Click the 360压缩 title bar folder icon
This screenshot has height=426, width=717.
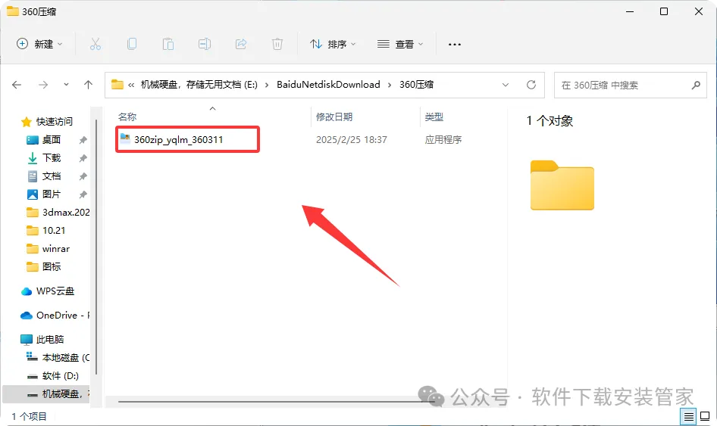coord(12,11)
